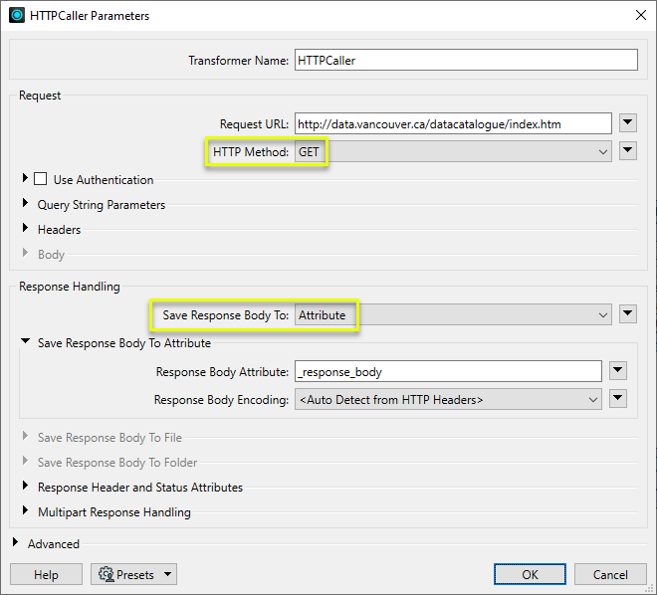Screen dimensions: 657x595
Task: Click OK to confirm parameters
Action: click(530, 574)
